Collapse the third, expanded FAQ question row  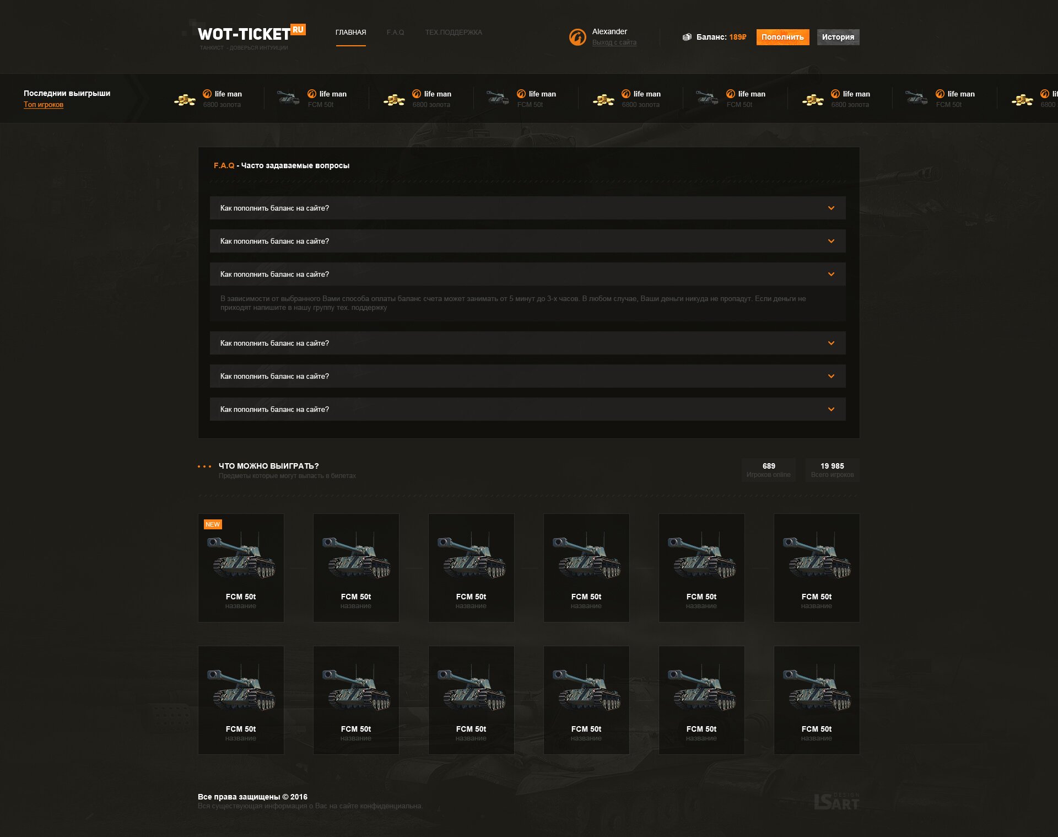[527, 274]
